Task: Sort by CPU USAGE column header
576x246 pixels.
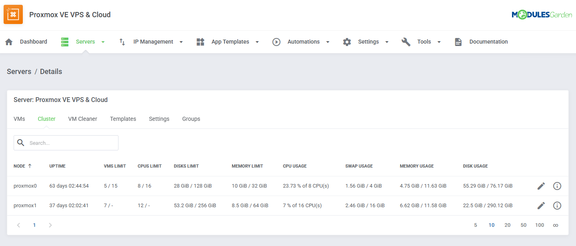Action: point(295,166)
